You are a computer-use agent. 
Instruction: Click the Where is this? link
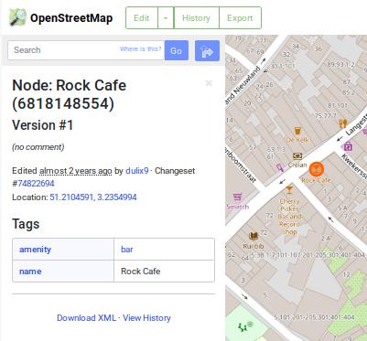coord(140,49)
